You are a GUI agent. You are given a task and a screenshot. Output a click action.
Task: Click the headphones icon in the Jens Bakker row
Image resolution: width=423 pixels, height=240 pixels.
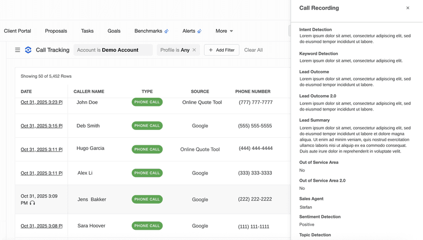(x=32, y=203)
